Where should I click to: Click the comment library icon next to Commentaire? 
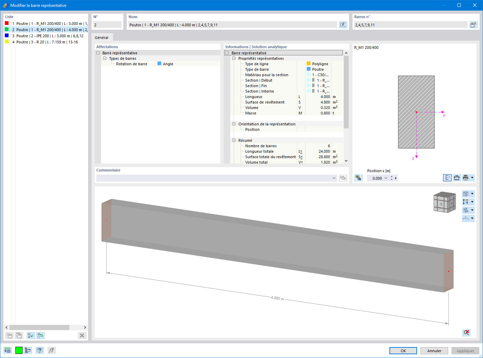tap(343, 178)
